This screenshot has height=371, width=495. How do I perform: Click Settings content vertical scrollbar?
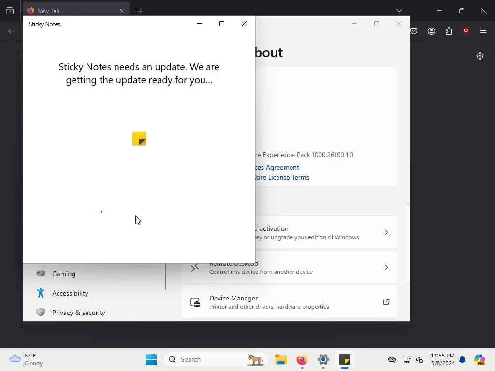click(408, 244)
